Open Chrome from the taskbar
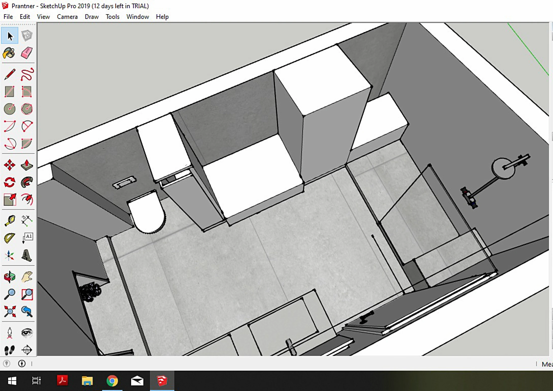553x391 pixels. [112, 381]
